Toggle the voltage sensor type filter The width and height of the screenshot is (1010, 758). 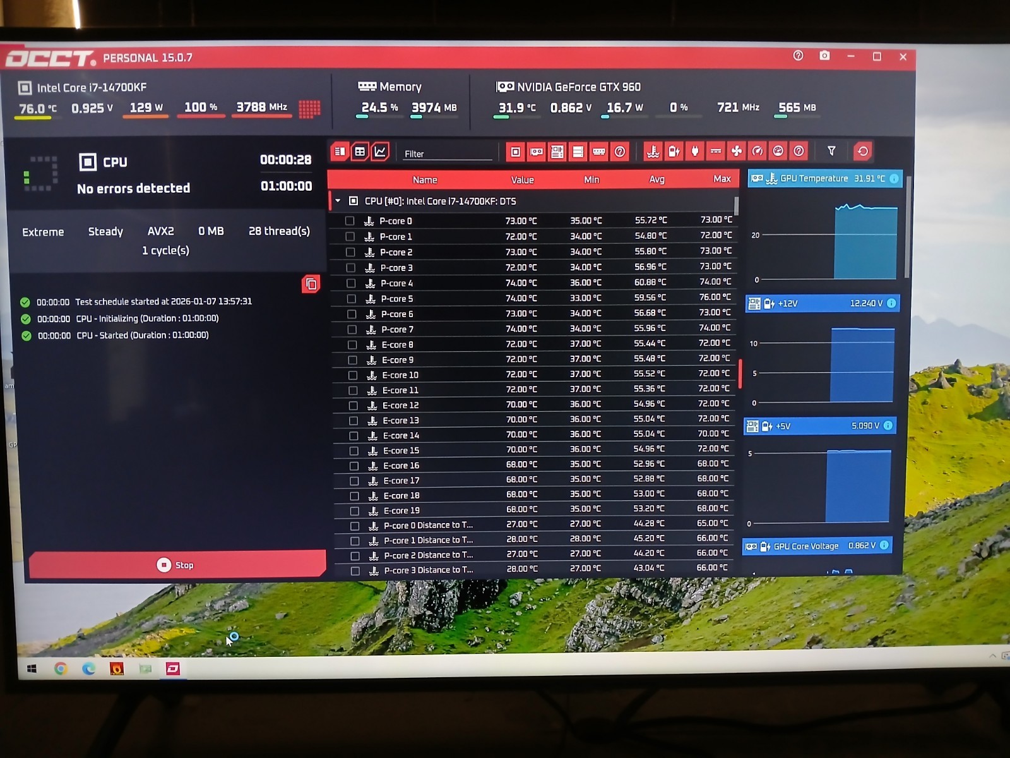point(674,152)
